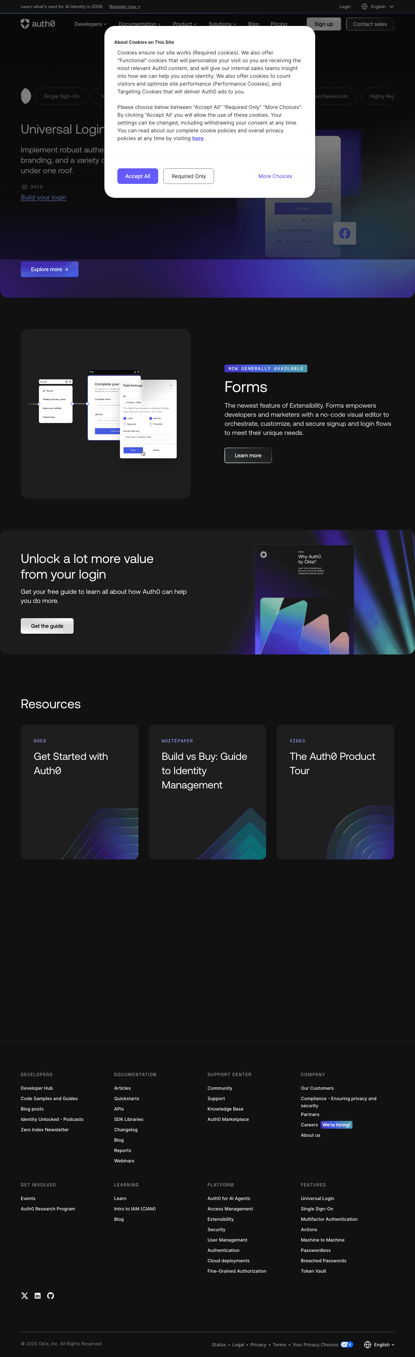Open Auth0 Marketplace link

coord(228,1119)
